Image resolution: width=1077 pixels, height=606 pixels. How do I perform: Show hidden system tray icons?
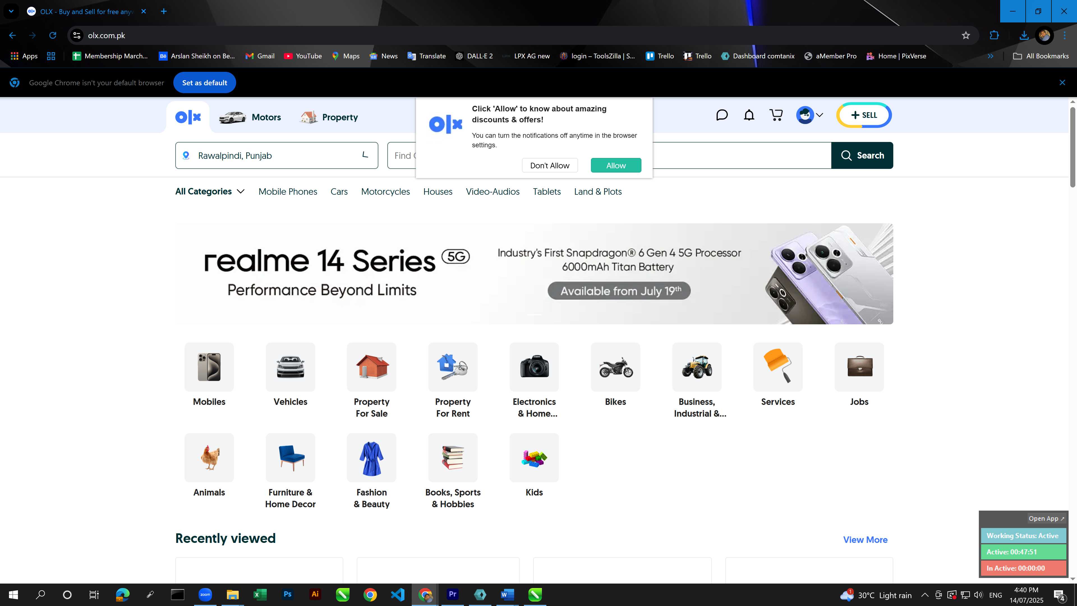tap(925, 595)
